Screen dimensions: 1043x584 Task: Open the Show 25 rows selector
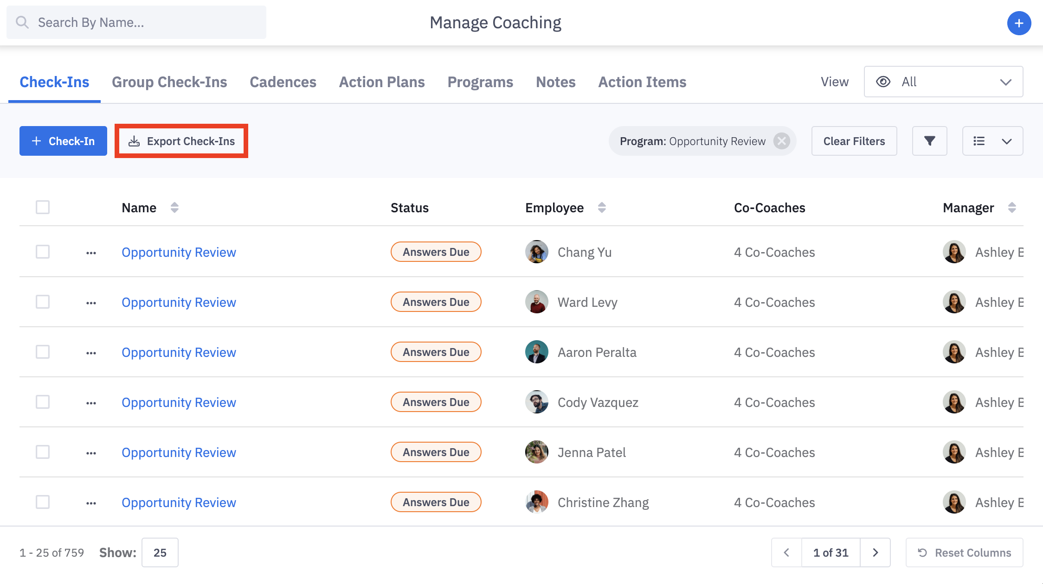160,552
